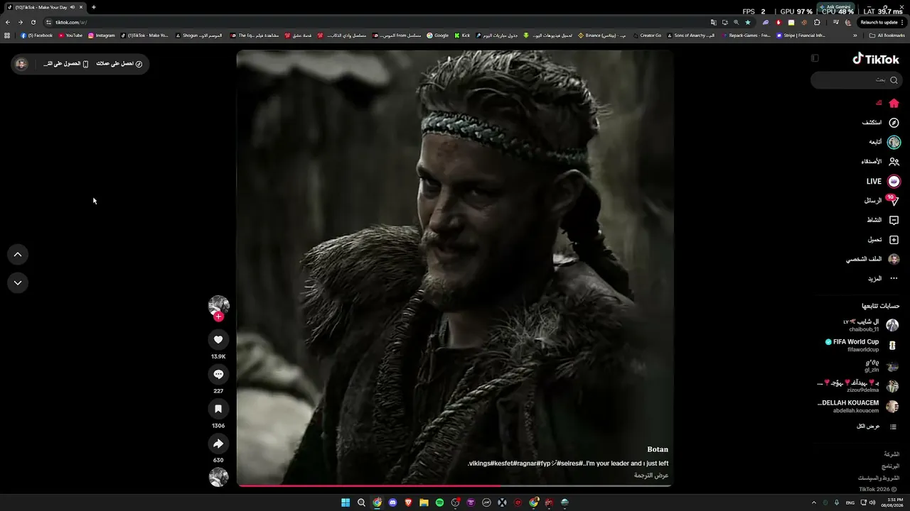Open the Program footer link (البرنامج)
The height and width of the screenshot is (511, 910).
click(x=891, y=466)
